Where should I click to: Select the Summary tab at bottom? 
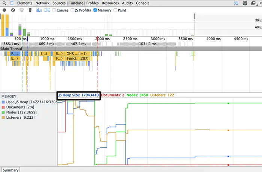tap(10, 170)
